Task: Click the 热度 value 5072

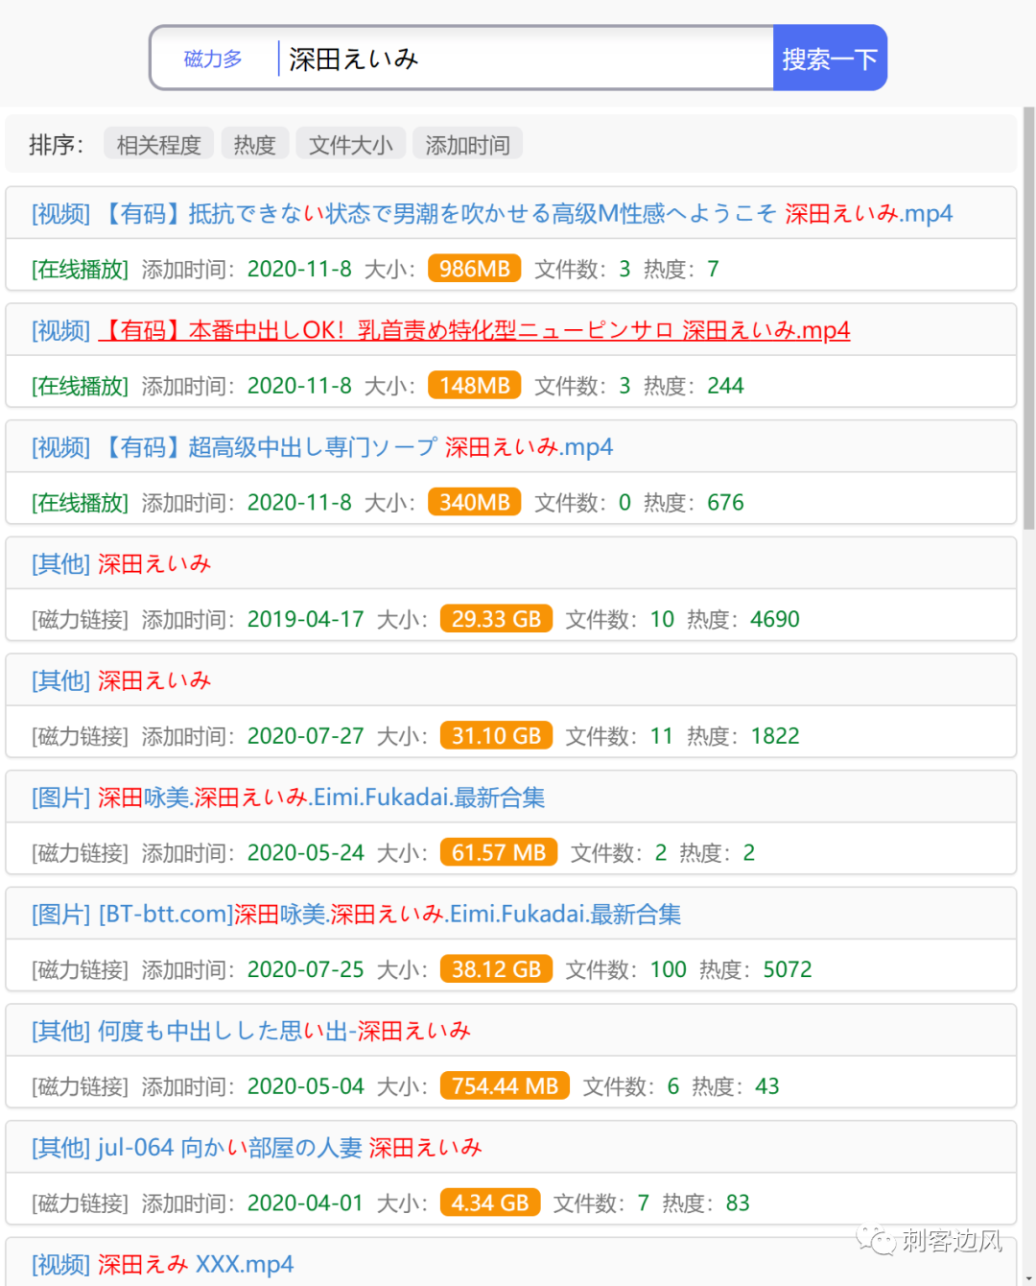Action: [788, 969]
